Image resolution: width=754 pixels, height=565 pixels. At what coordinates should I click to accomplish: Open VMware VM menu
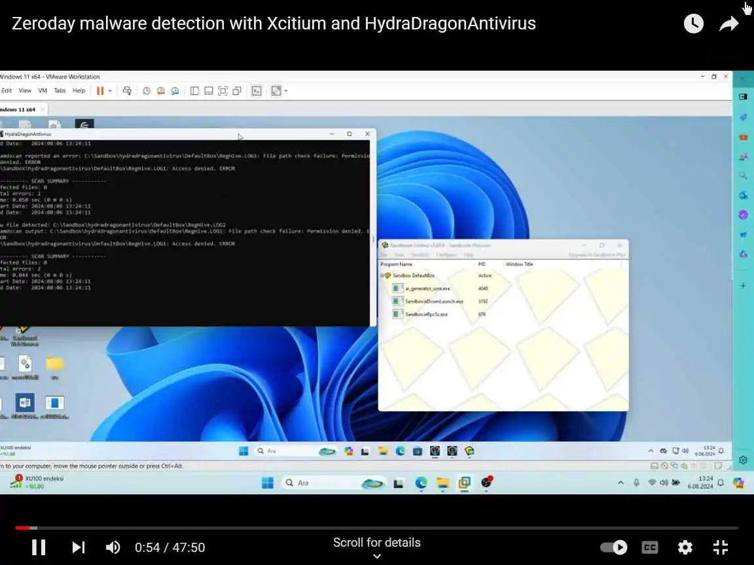(43, 90)
